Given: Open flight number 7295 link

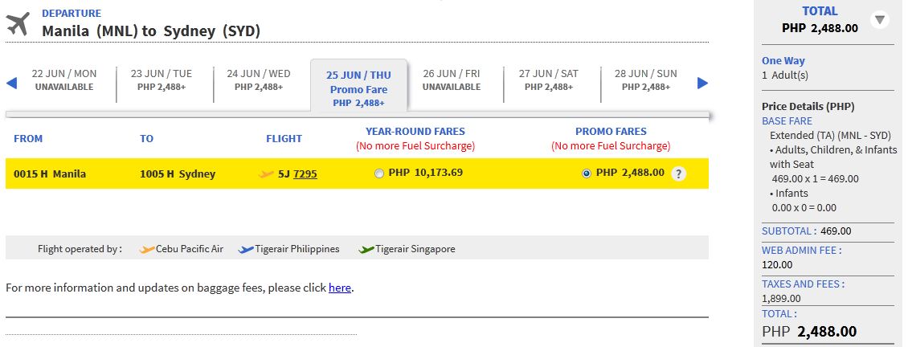Looking at the screenshot, I should pos(305,173).
